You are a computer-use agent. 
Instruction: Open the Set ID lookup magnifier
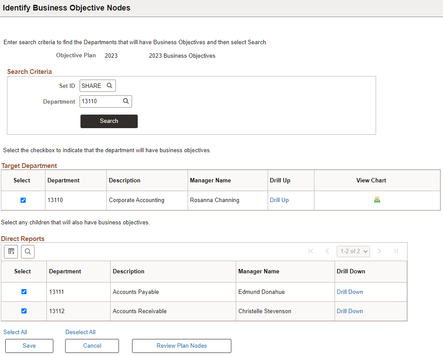109,86
